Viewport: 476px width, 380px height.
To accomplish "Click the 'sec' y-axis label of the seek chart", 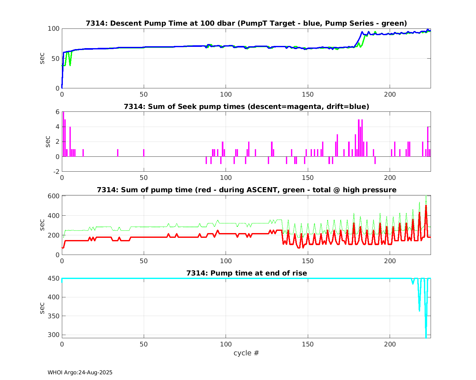I will (48, 142).
